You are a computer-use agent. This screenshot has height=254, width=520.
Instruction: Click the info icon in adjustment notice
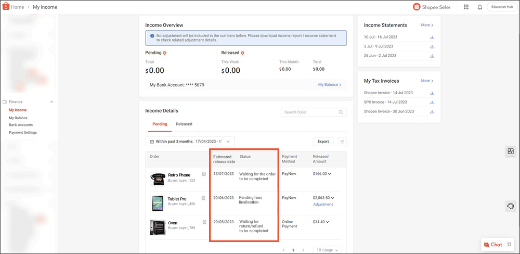[152, 35]
